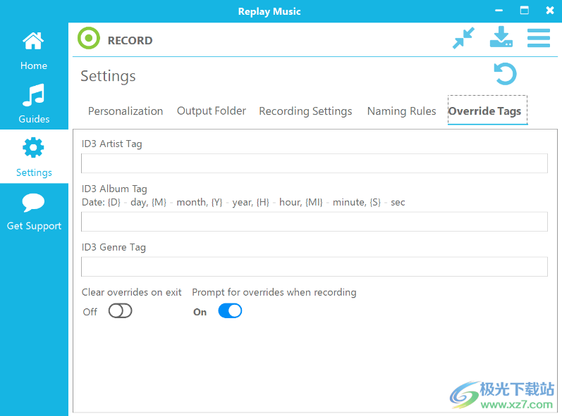Image resolution: width=562 pixels, height=416 pixels.
Task: Focus the ID3 Genre Tag field
Action: (314, 267)
